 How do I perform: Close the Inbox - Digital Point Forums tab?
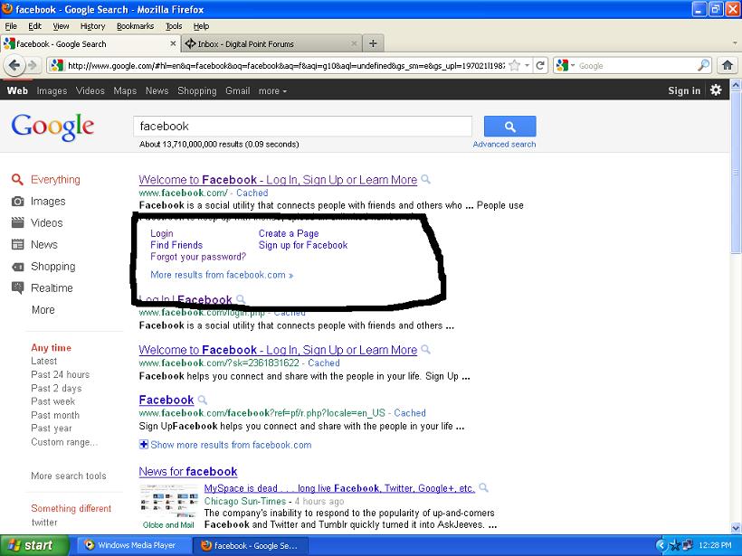[x=354, y=43]
